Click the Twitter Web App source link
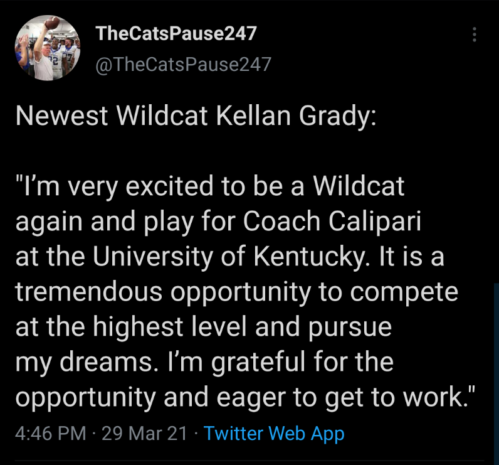499x465 pixels. (274, 433)
